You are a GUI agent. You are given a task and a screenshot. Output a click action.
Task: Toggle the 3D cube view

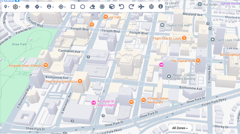[112, 7]
